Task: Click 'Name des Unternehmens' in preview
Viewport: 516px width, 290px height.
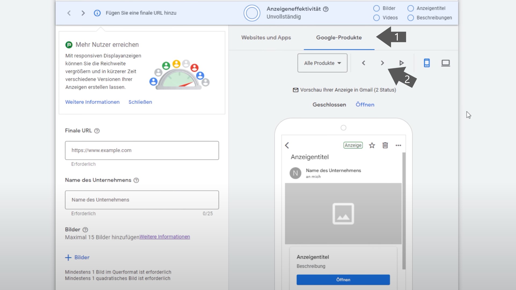Action: (x=334, y=171)
